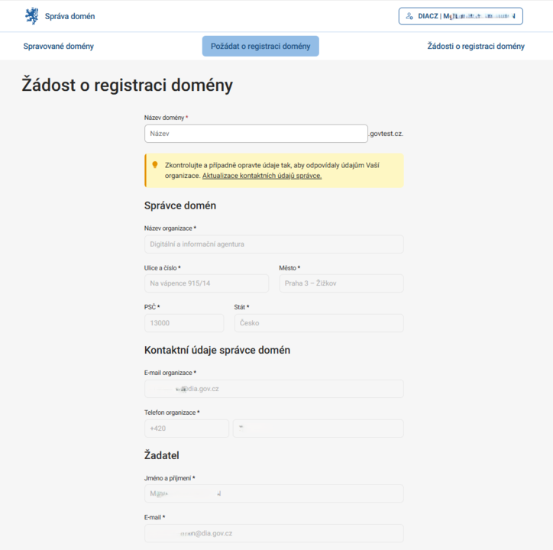This screenshot has height=550, width=553.
Task: Follow the Aktualizace kontaktních údajů správce link
Action: pyautogui.click(x=262, y=176)
